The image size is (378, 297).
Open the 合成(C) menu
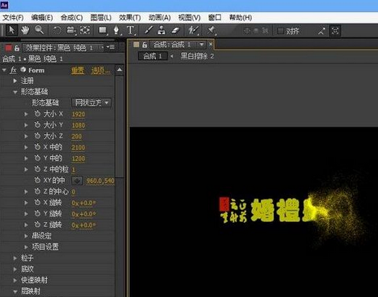coord(71,18)
